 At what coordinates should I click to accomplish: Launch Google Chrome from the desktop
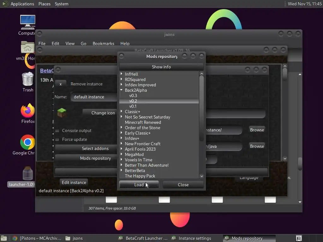pos(27,142)
